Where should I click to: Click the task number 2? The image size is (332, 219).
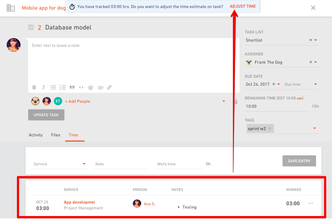tap(40, 27)
